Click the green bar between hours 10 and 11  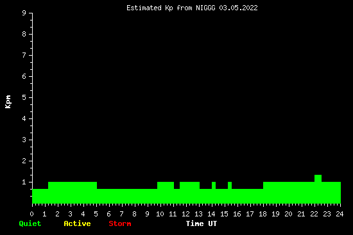[x=166, y=193]
